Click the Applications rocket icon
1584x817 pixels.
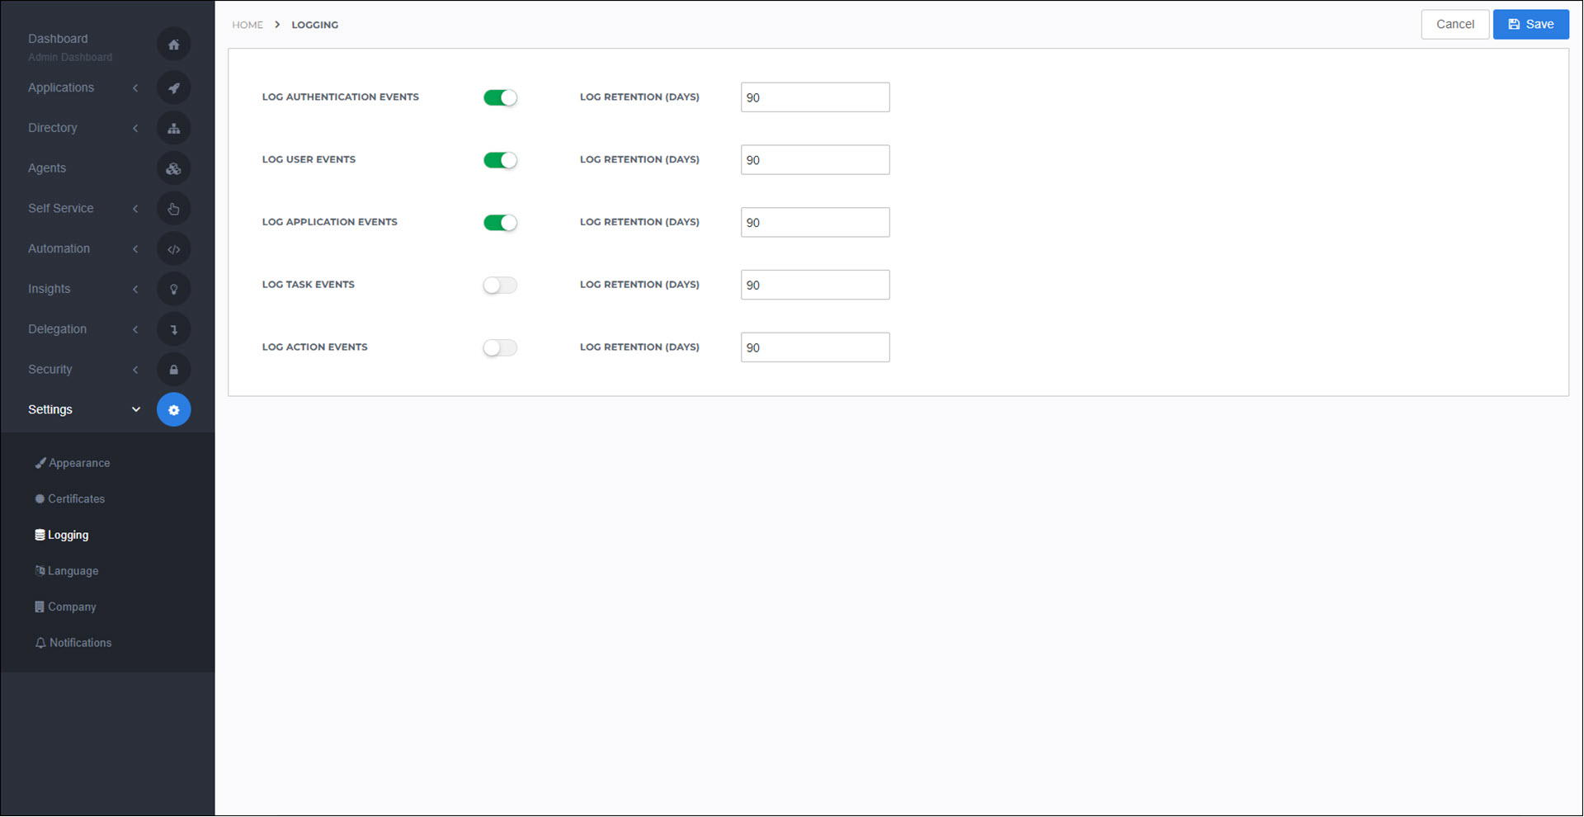tap(173, 87)
